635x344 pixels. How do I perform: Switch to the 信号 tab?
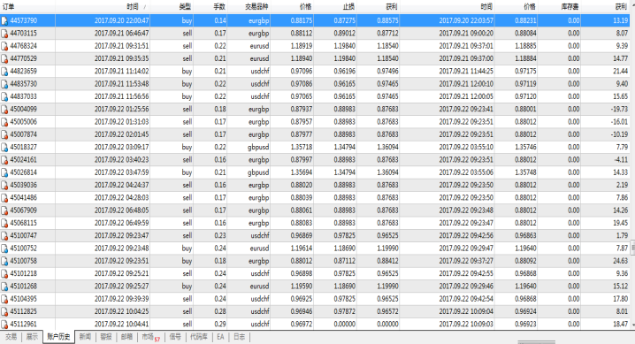(175, 337)
